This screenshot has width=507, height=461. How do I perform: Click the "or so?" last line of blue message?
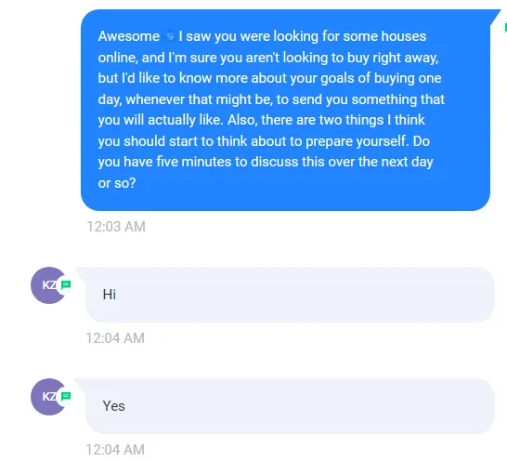(117, 183)
